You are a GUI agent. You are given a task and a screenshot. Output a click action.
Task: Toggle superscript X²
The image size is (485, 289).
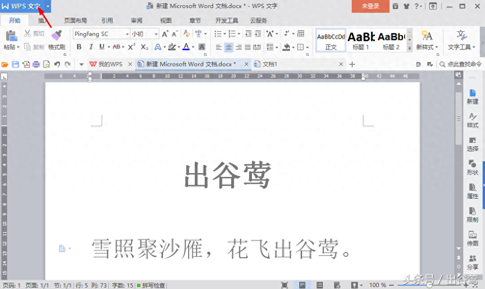[x=131, y=47]
